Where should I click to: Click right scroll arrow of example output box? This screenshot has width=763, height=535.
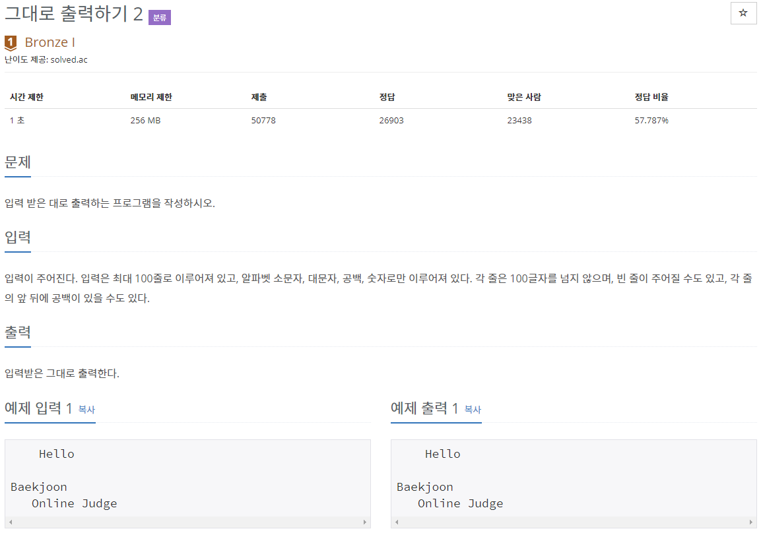[x=751, y=522]
